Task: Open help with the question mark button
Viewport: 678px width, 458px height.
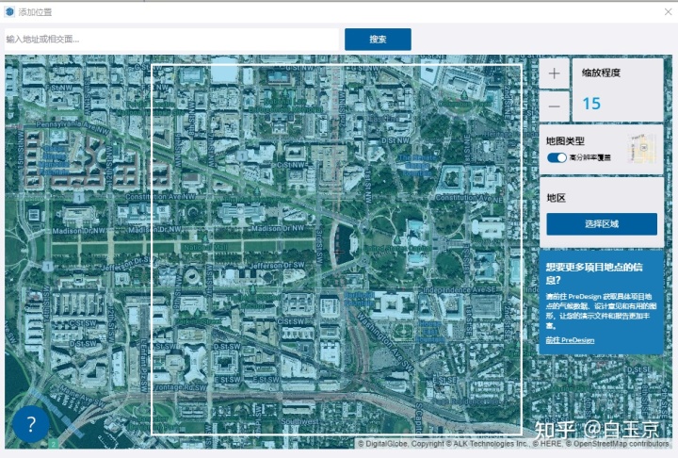Action: click(31, 424)
